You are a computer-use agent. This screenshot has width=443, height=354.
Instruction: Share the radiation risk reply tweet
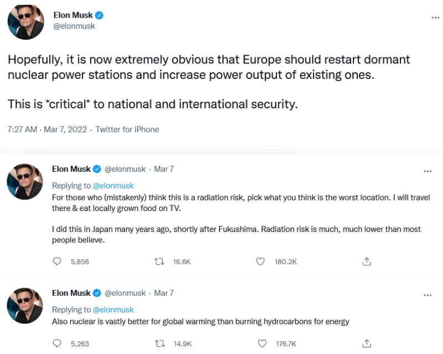(x=366, y=261)
